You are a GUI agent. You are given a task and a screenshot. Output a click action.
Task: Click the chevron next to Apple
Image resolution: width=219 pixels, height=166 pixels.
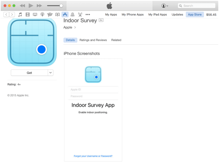pyautogui.click(x=75, y=27)
